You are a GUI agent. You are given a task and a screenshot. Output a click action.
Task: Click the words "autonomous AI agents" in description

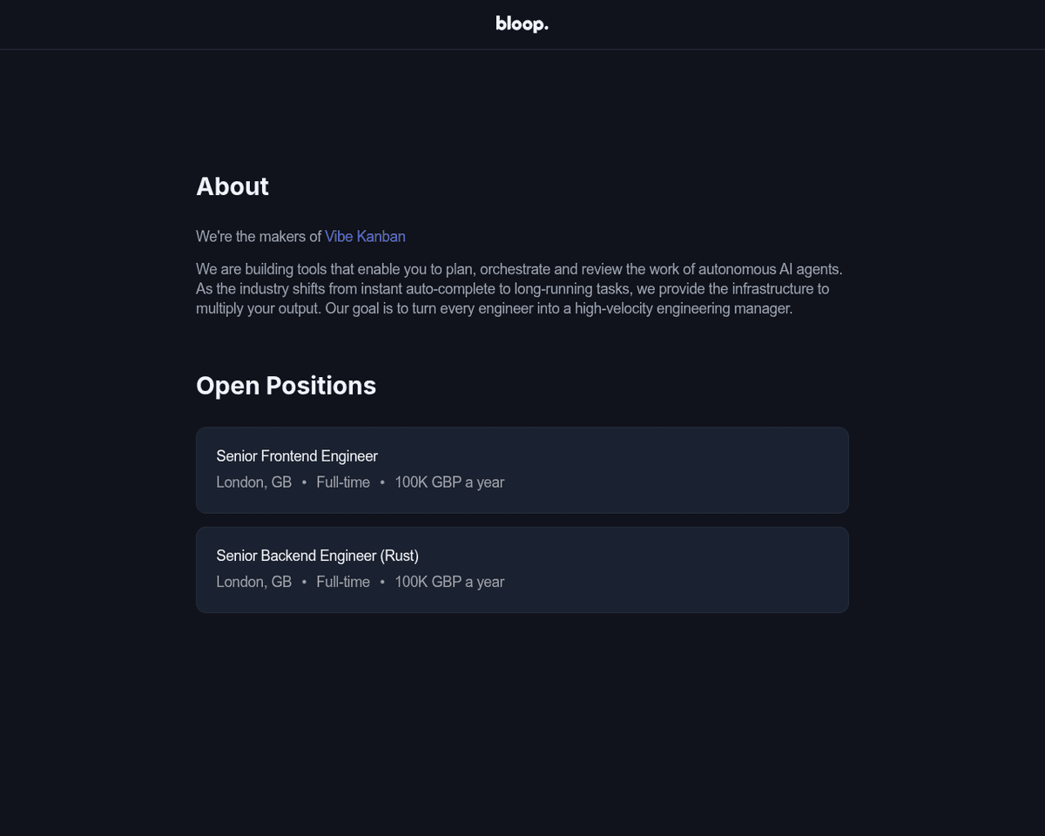(x=770, y=269)
